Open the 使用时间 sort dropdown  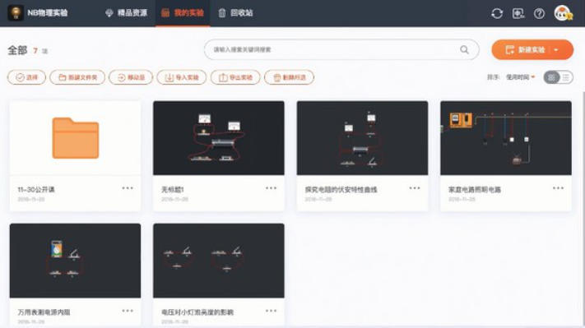521,77
